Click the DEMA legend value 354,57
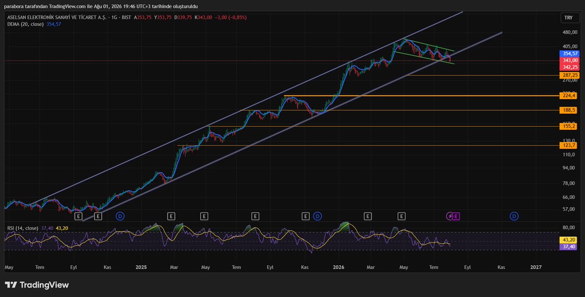 point(54,24)
